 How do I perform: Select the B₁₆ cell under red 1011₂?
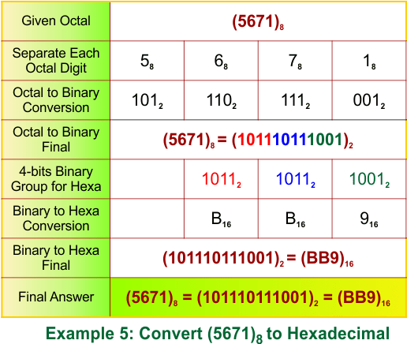[x=221, y=219]
